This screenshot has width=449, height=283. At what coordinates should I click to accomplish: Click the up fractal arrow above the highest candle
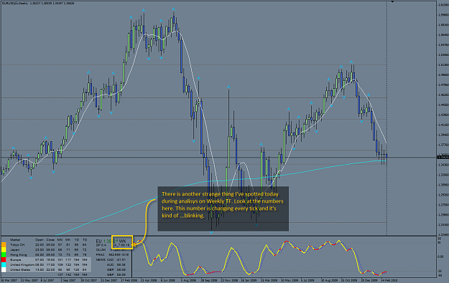click(x=174, y=9)
